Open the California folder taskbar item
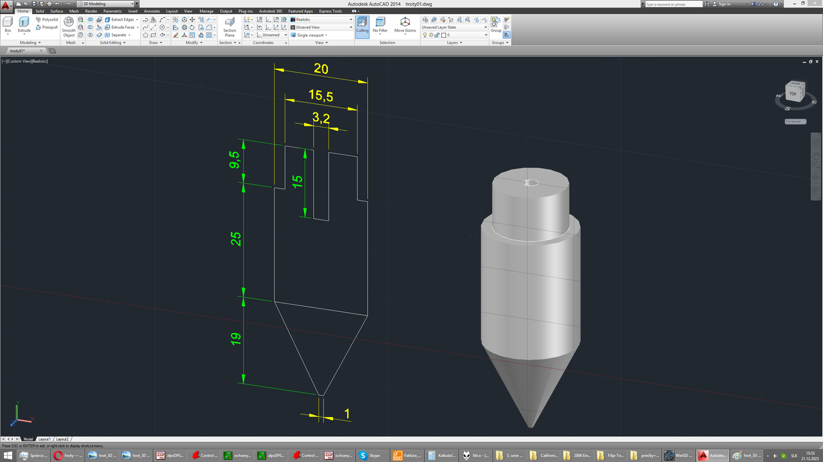Screen dimensions: 823x462 click(x=543, y=455)
